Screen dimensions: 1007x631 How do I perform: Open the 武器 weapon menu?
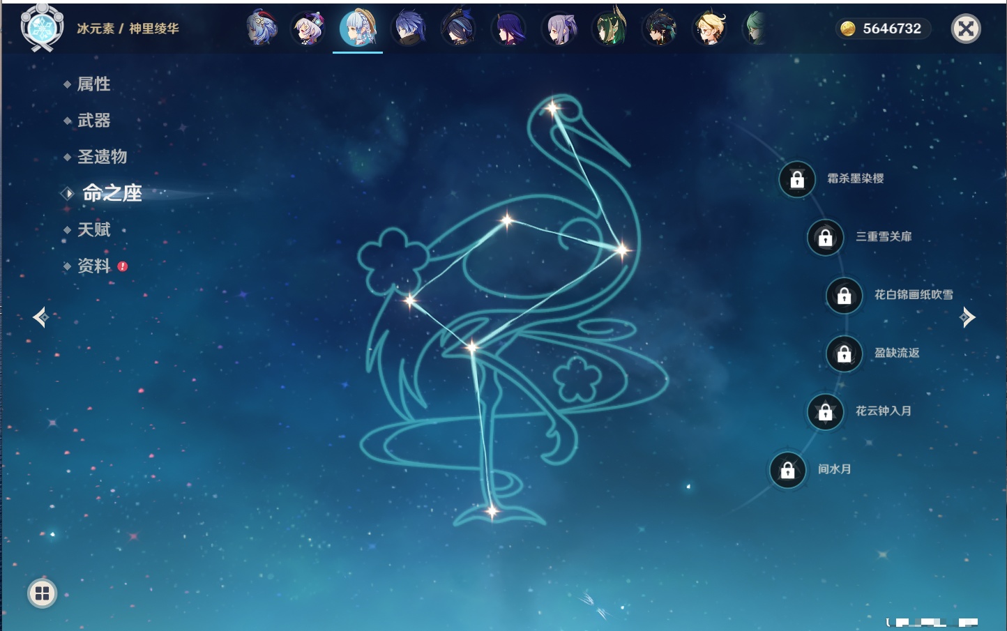tap(93, 121)
